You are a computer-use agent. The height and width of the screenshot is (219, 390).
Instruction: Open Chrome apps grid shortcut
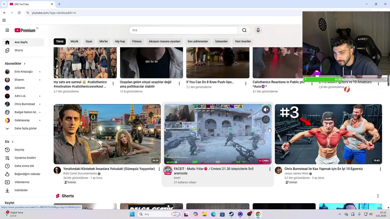click(x=4, y=20)
